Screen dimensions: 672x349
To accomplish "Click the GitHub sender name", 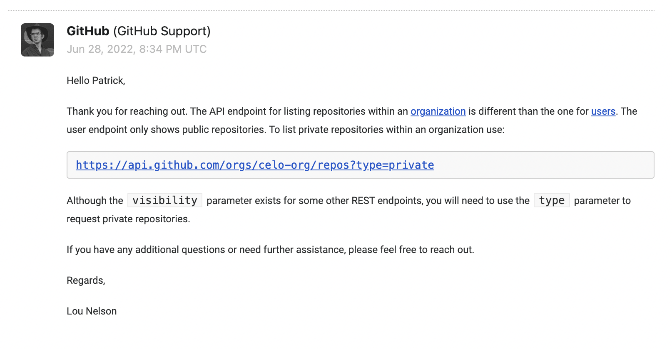I will [88, 31].
